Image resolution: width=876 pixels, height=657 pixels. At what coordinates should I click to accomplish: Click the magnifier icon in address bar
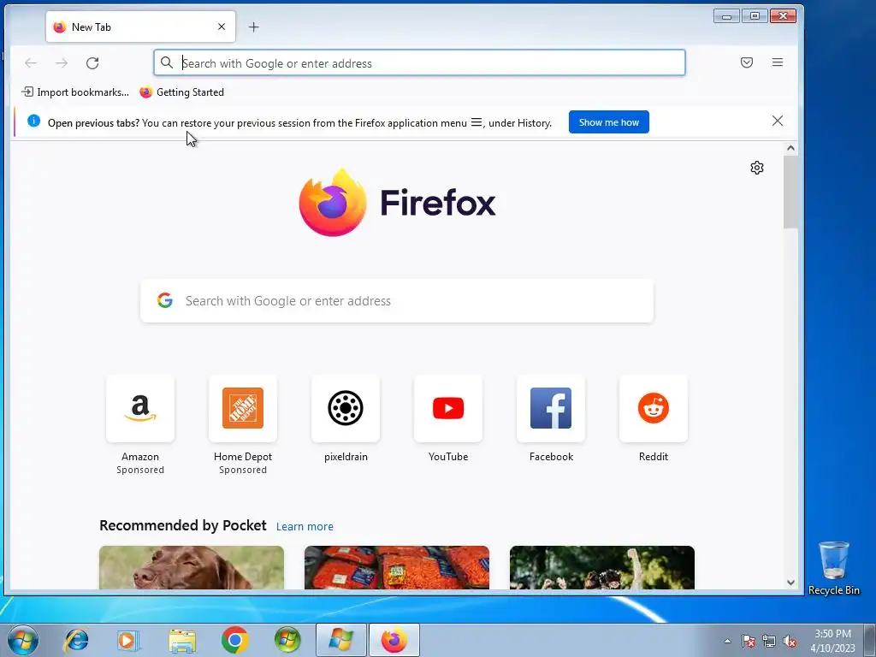coord(167,62)
